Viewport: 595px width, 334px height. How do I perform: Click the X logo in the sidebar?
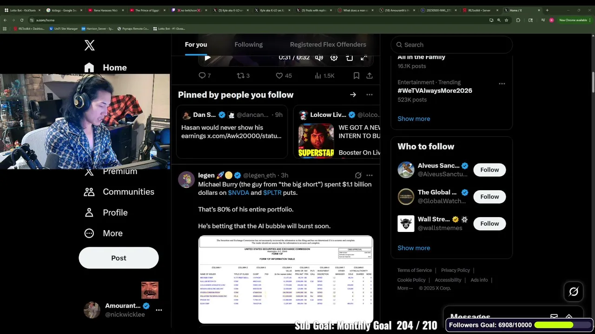coord(89,45)
